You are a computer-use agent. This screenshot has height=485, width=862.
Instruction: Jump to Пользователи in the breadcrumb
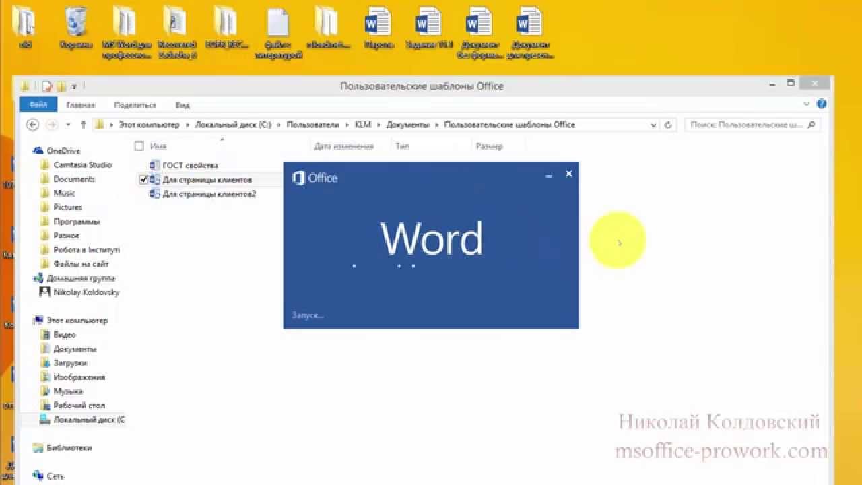(312, 125)
